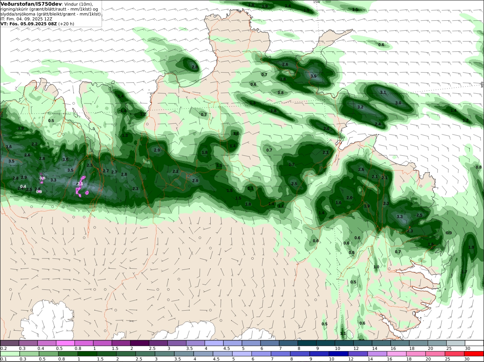The image size is (484, 362).
Task: Select the red lower swatch between 25 and 30
Action: point(455,354)
